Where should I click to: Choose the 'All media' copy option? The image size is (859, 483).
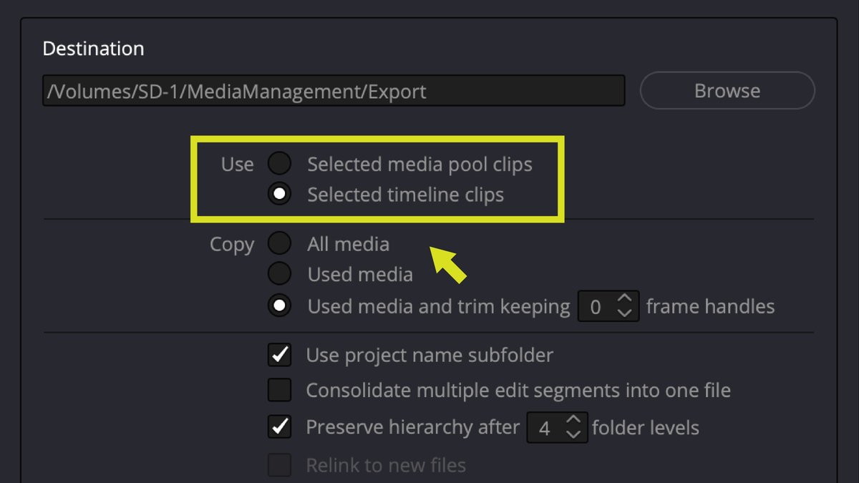pos(279,243)
